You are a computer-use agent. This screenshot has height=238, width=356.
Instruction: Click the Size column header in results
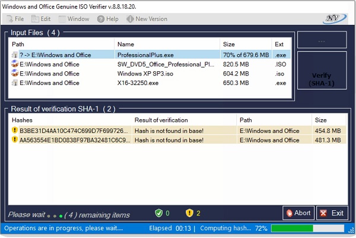point(329,120)
